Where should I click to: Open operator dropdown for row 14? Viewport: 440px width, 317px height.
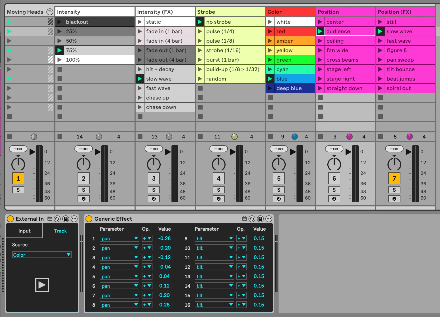pos(242,286)
